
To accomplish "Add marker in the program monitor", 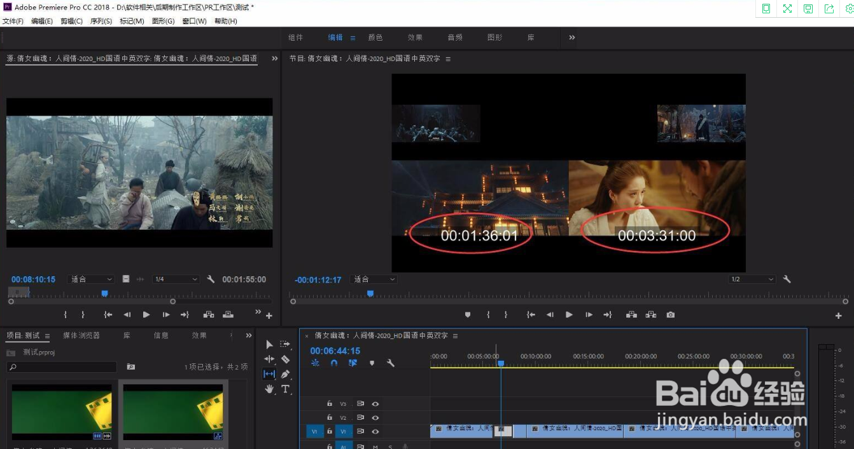I will pyautogui.click(x=468, y=314).
